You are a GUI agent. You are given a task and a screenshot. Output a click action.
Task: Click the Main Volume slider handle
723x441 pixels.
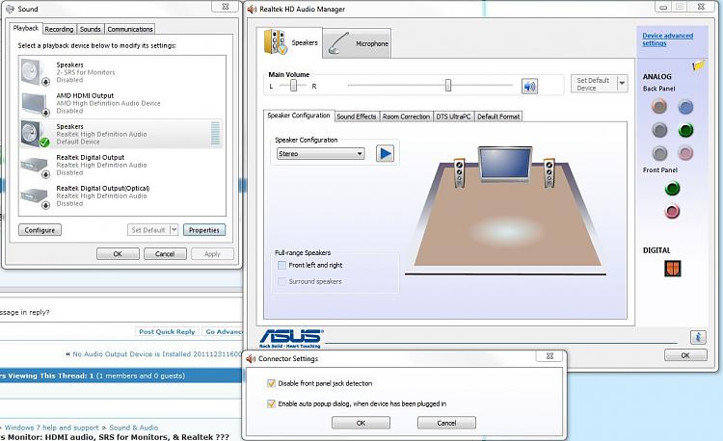tap(447, 85)
